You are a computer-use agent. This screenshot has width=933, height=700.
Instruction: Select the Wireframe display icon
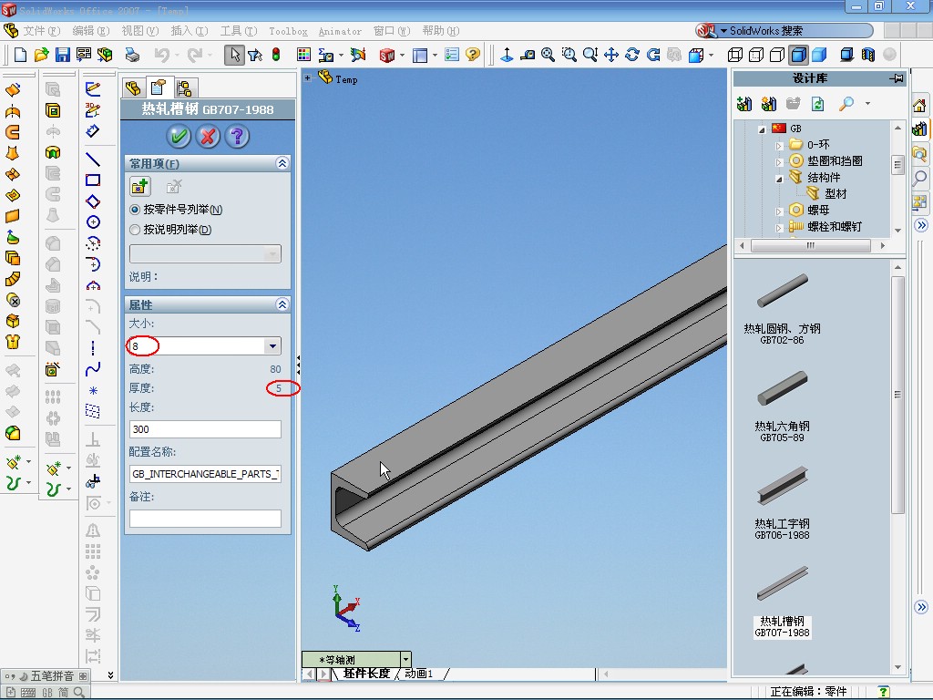[735, 55]
